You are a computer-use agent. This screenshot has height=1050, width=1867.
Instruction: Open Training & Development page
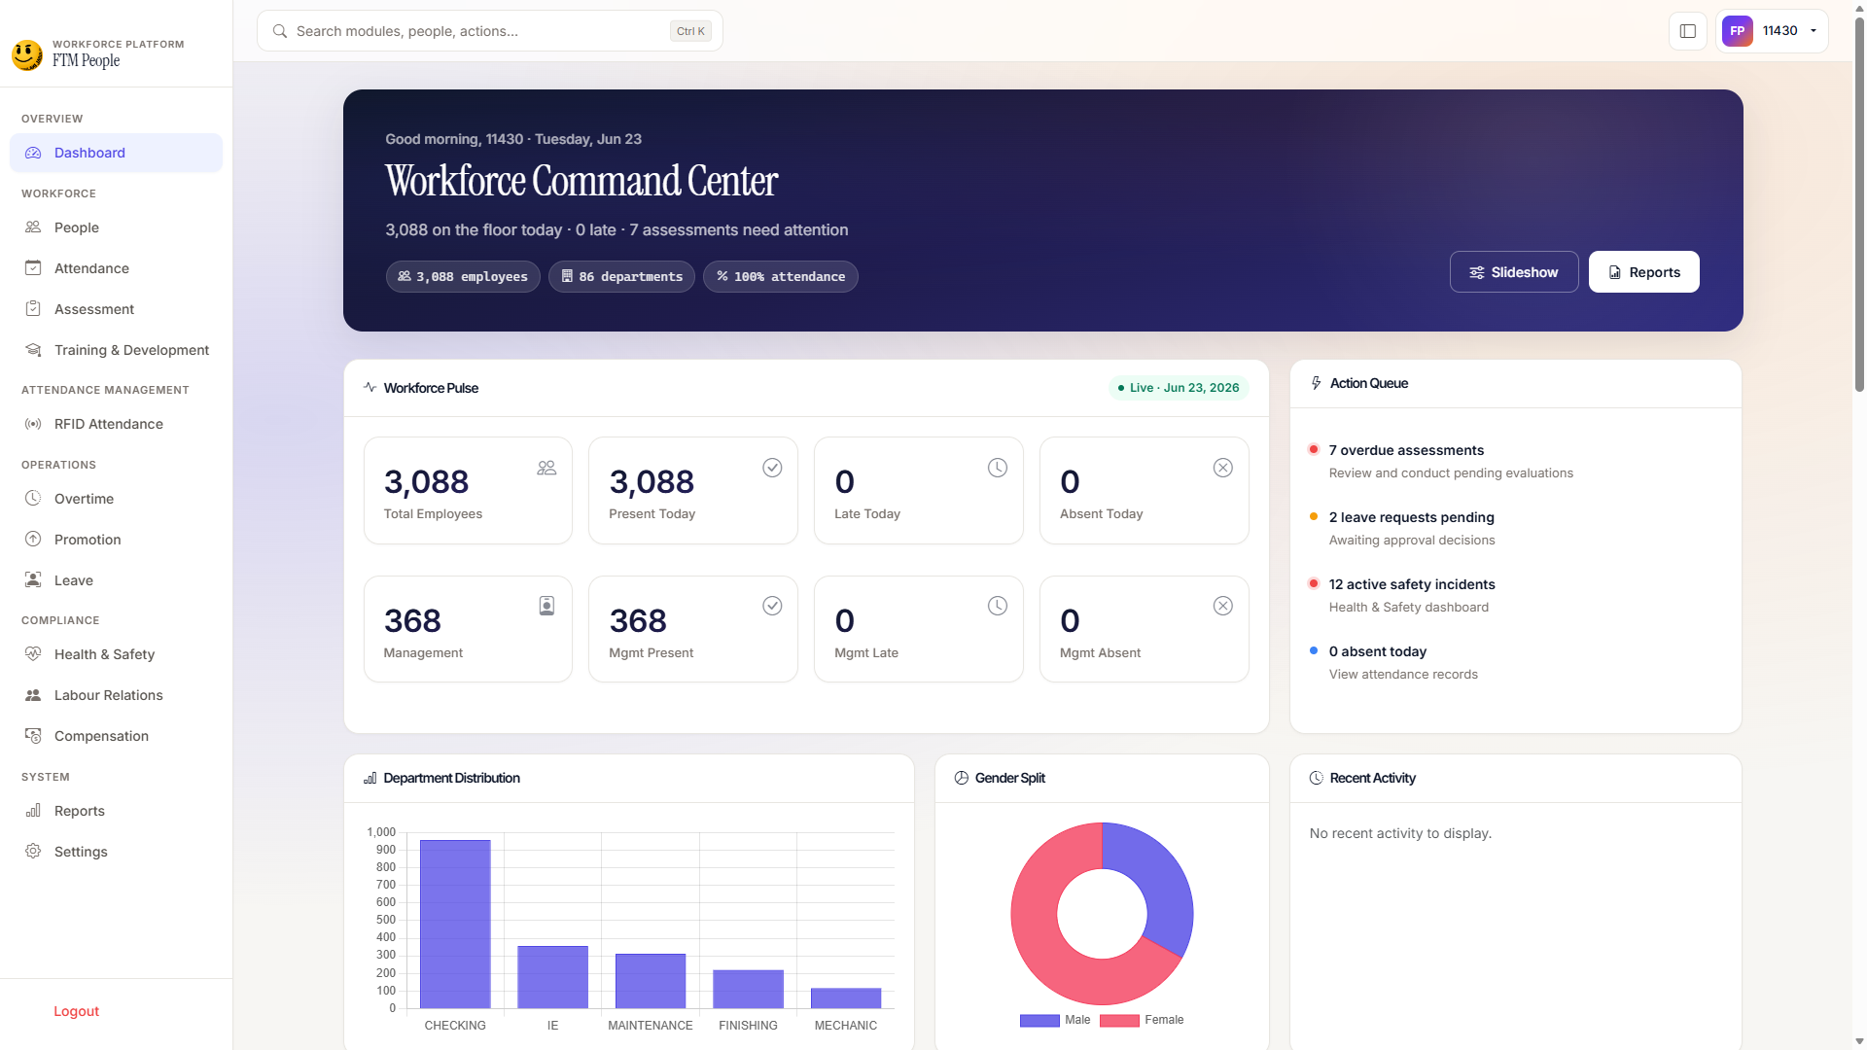pos(117,350)
